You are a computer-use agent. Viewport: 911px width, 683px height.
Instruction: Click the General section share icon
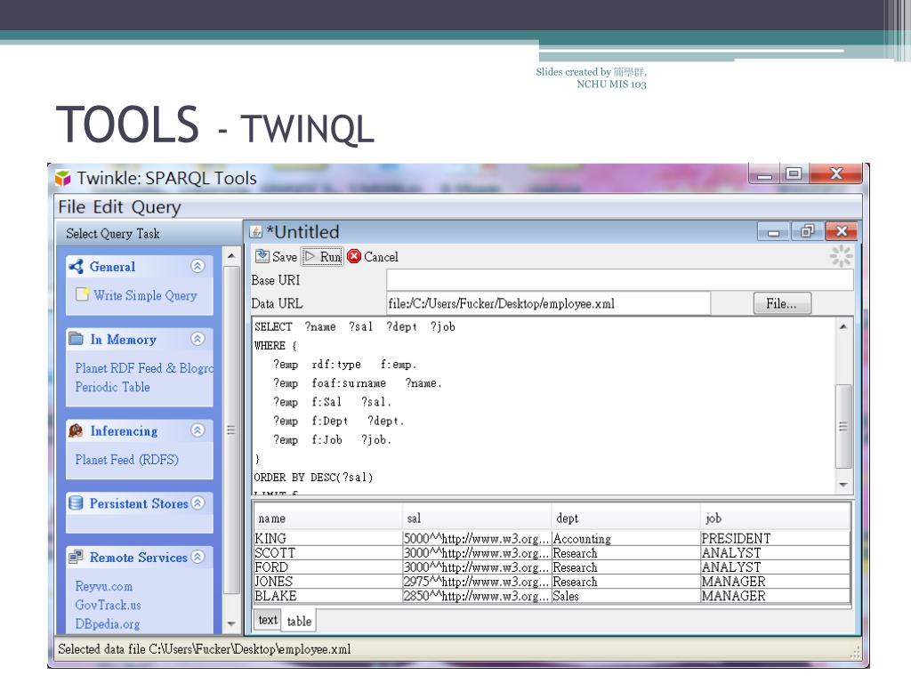point(77,267)
